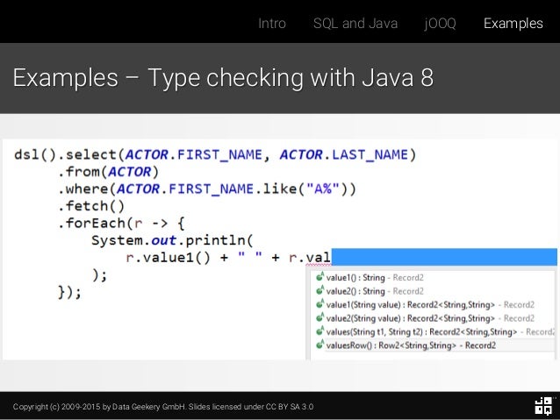
Task: Click ACTOR.LAST_NAME in select clause
Action: coord(344,154)
